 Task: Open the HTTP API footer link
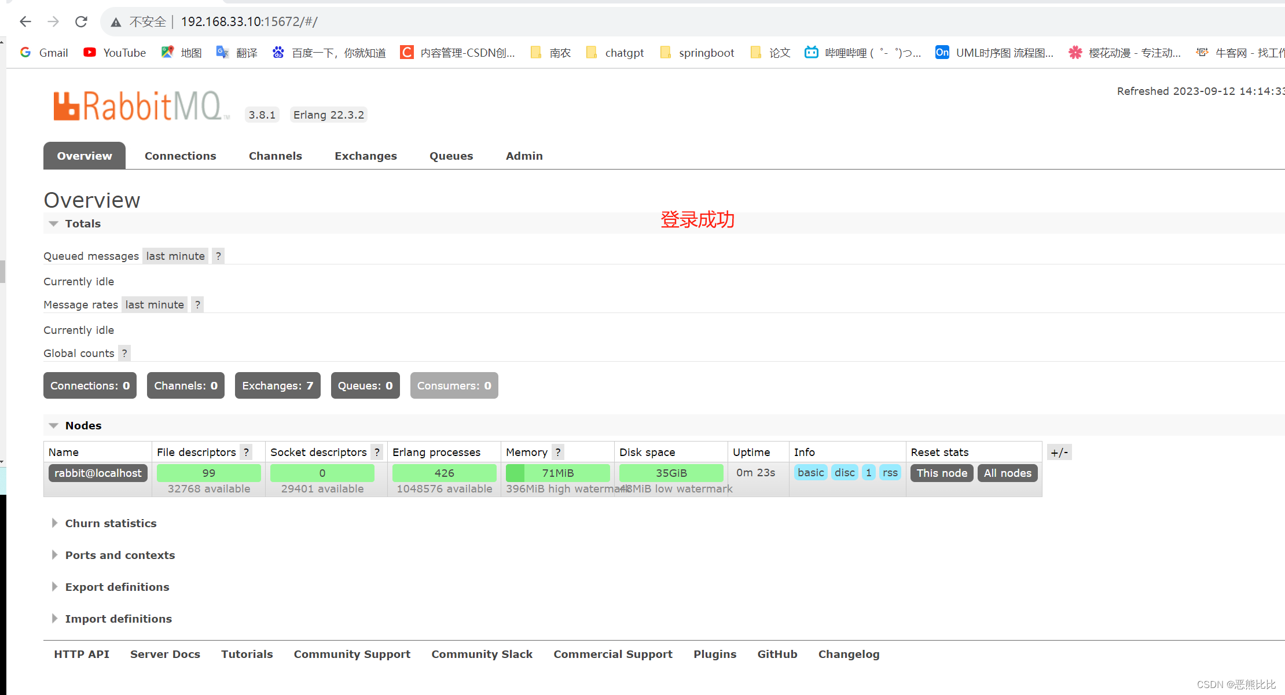82,654
